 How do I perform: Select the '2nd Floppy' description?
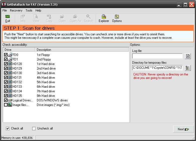(x=44, y=59)
